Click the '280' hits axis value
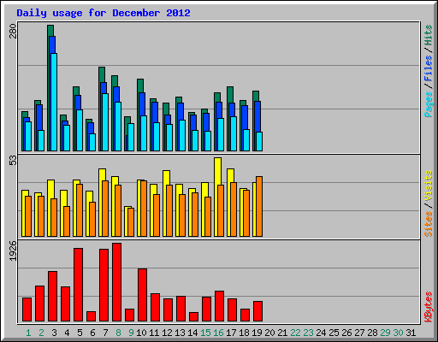The image size is (438, 342). 13,32
